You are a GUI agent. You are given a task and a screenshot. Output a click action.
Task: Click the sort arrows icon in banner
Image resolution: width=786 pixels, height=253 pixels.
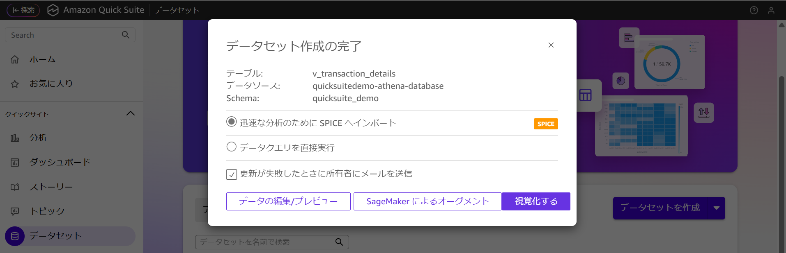pos(704,113)
